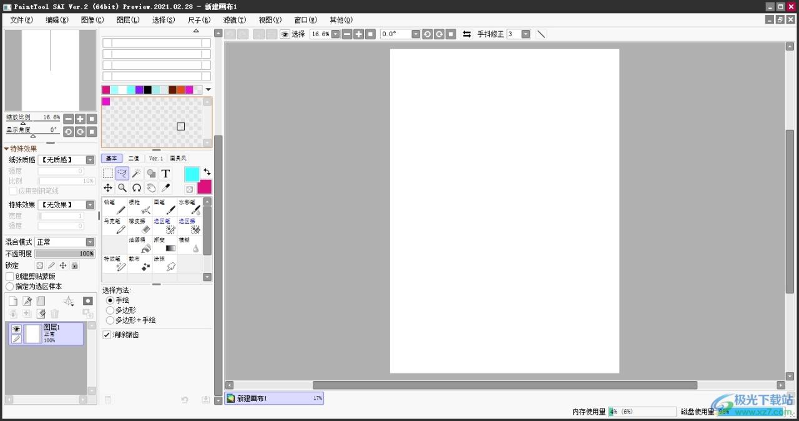
Task: Swap foreground and background colors
Action: (207, 172)
